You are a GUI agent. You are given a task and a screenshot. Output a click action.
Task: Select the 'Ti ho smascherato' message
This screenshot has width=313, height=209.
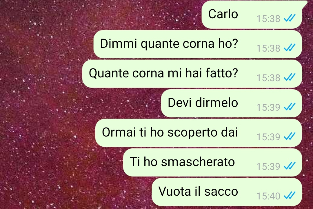pyautogui.click(x=212, y=163)
